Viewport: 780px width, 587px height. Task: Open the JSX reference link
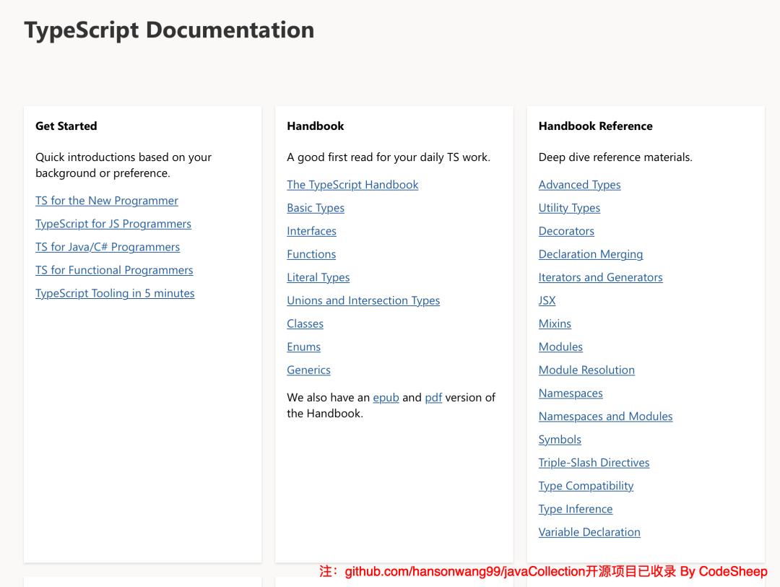[547, 300]
